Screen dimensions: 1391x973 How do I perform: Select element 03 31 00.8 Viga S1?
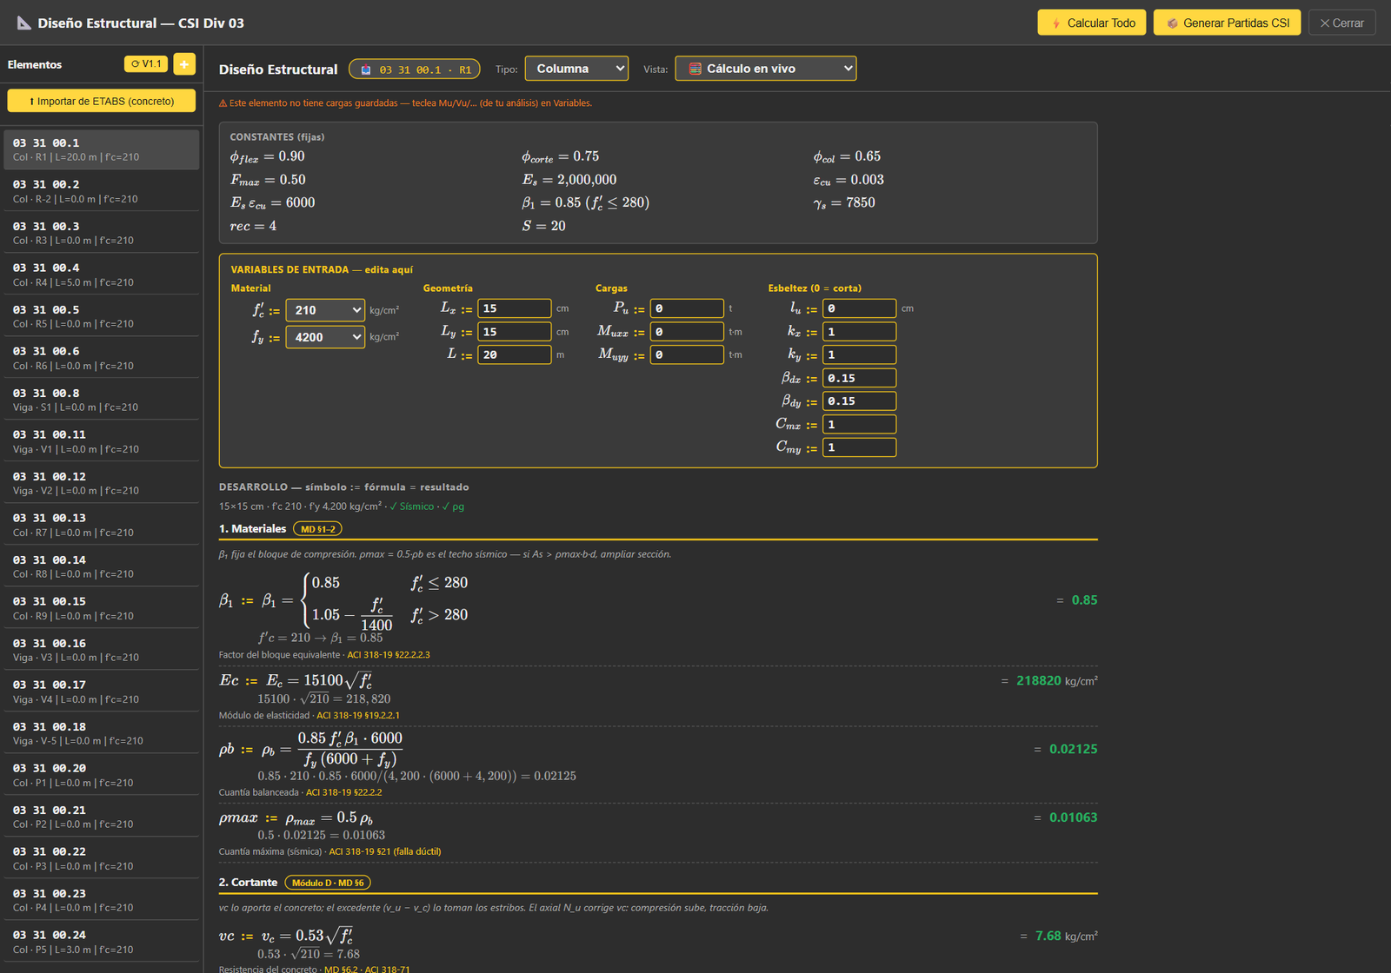pos(102,400)
